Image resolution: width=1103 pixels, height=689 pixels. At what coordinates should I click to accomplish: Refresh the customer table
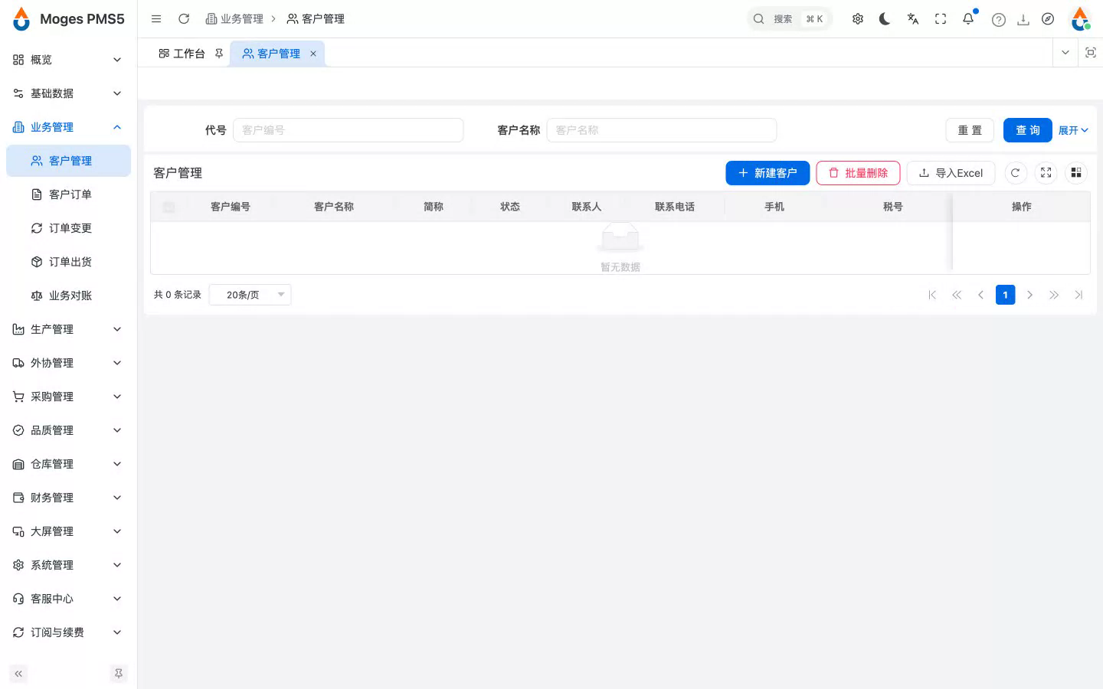click(x=1016, y=173)
